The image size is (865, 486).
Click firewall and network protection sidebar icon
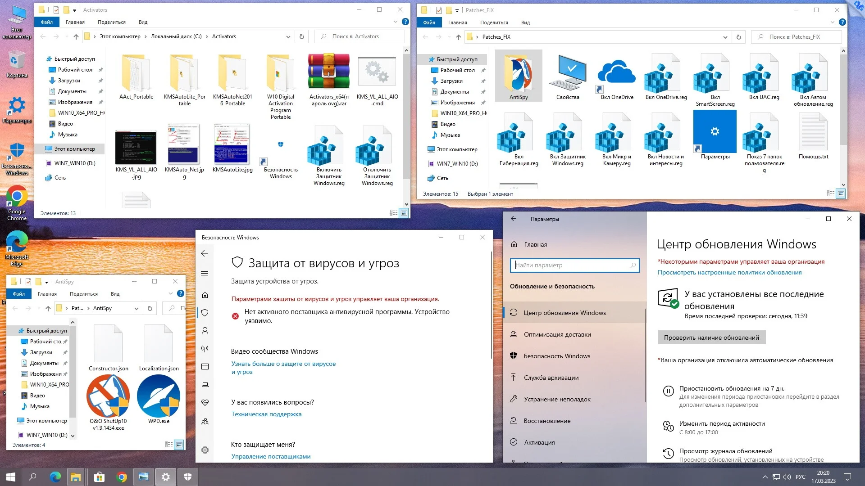[x=205, y=349]
